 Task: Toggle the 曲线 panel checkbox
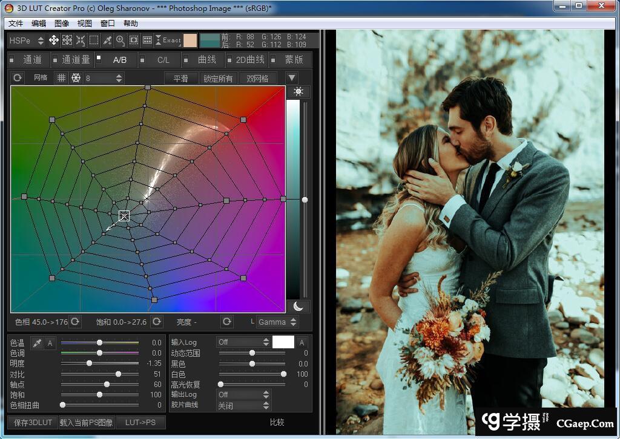[186, 60]
